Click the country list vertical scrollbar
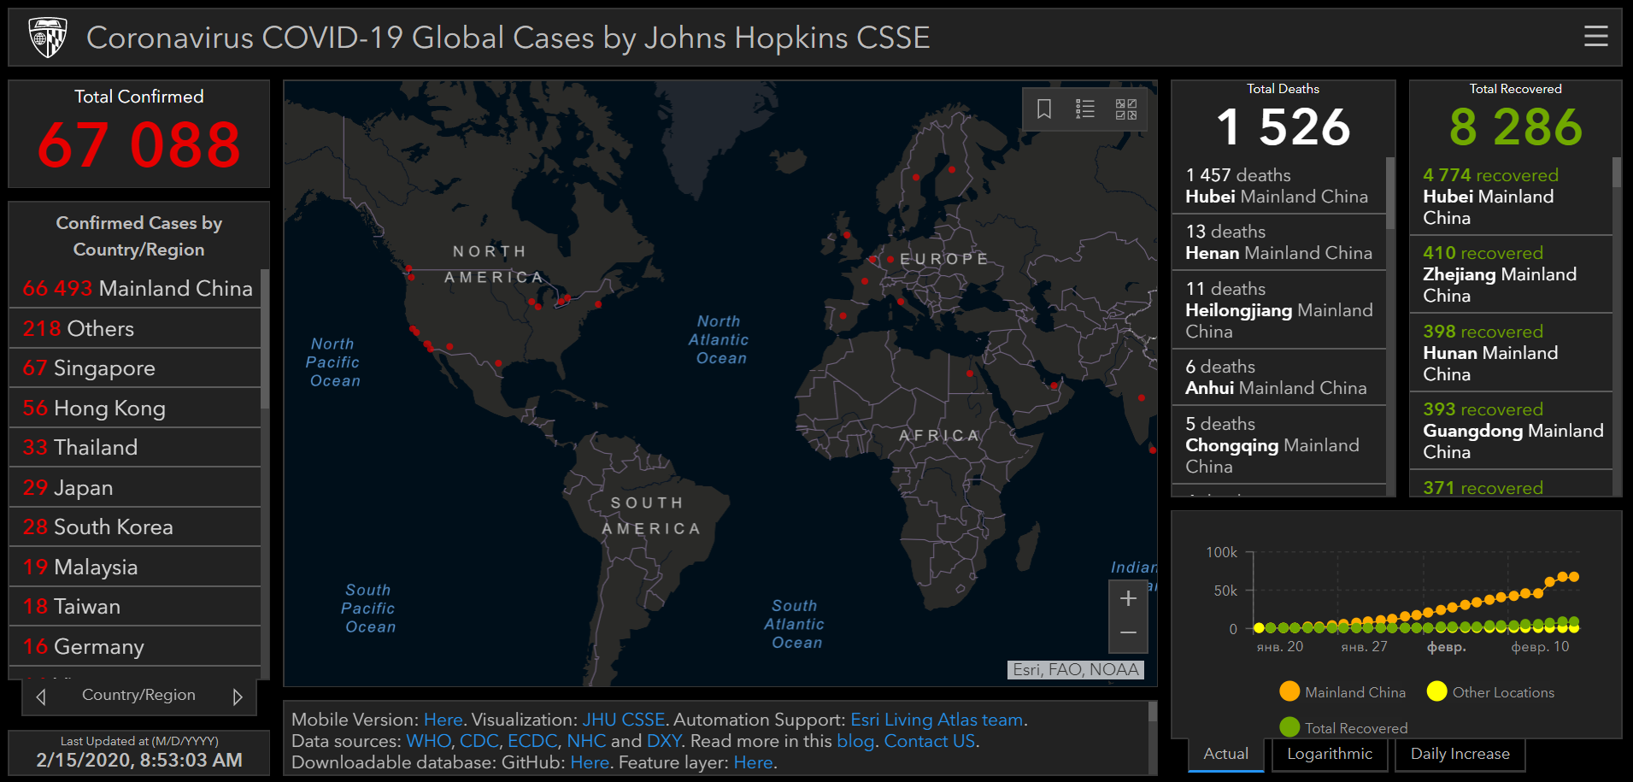1633x782 pixels. pos(265,338)
